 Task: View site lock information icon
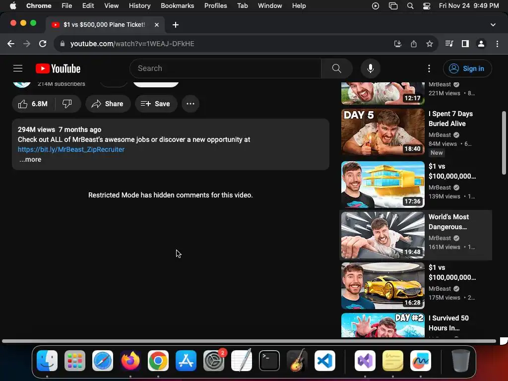63,44
